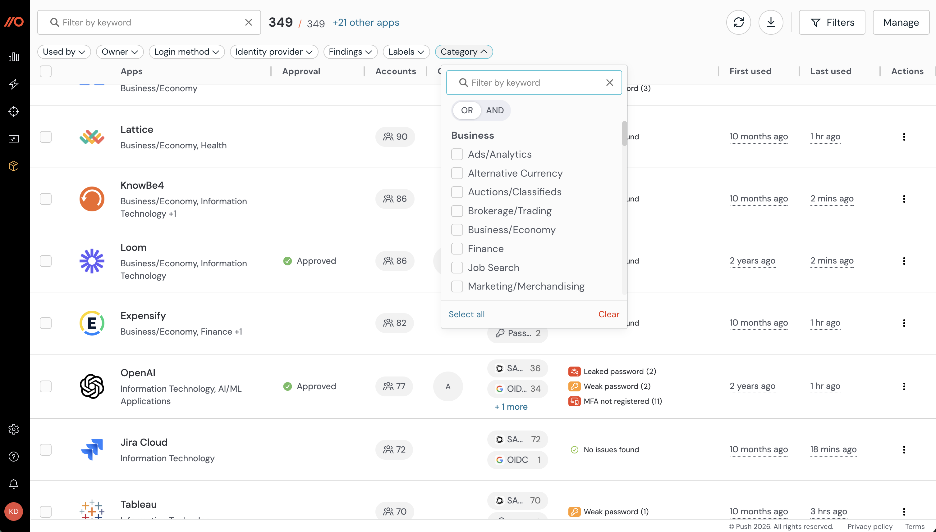Check the Auctions/Classifieds checkbox
The width and height of the screenshot is (936, 532).
pyautogui.click(x=457, y=192)
